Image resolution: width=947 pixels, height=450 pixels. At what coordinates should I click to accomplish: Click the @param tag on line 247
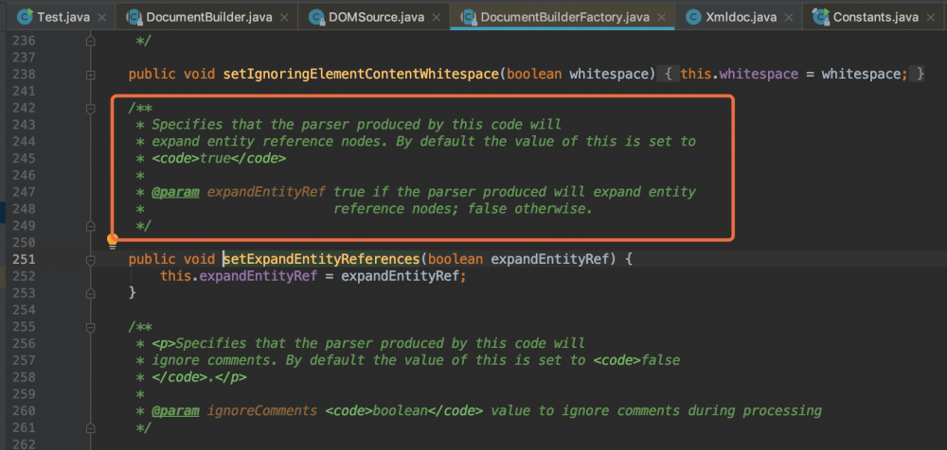tap(175, 192)
